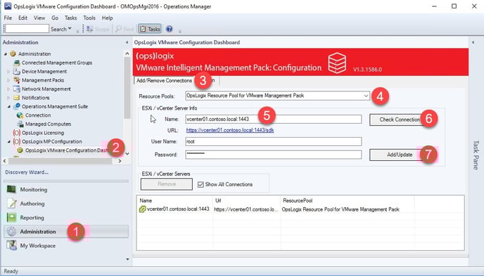484x276 pixels.
Task: Click the Check Connection button
Action: click(x=400, y=119)
